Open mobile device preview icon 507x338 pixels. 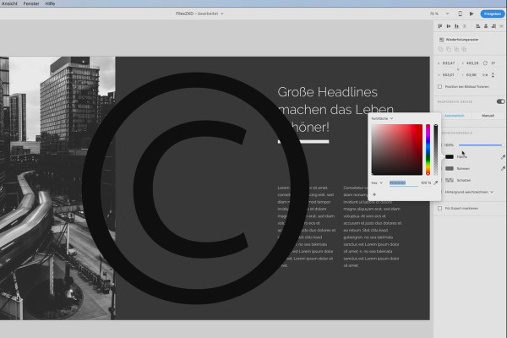pos(461,14)
